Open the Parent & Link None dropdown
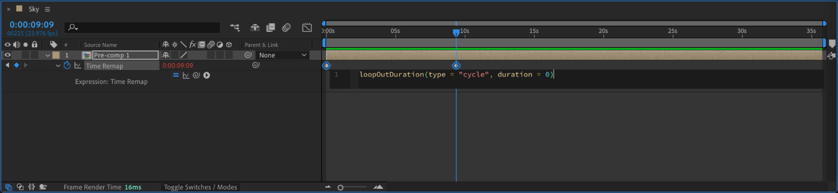838x193 pixels. (x=283, y=55)
